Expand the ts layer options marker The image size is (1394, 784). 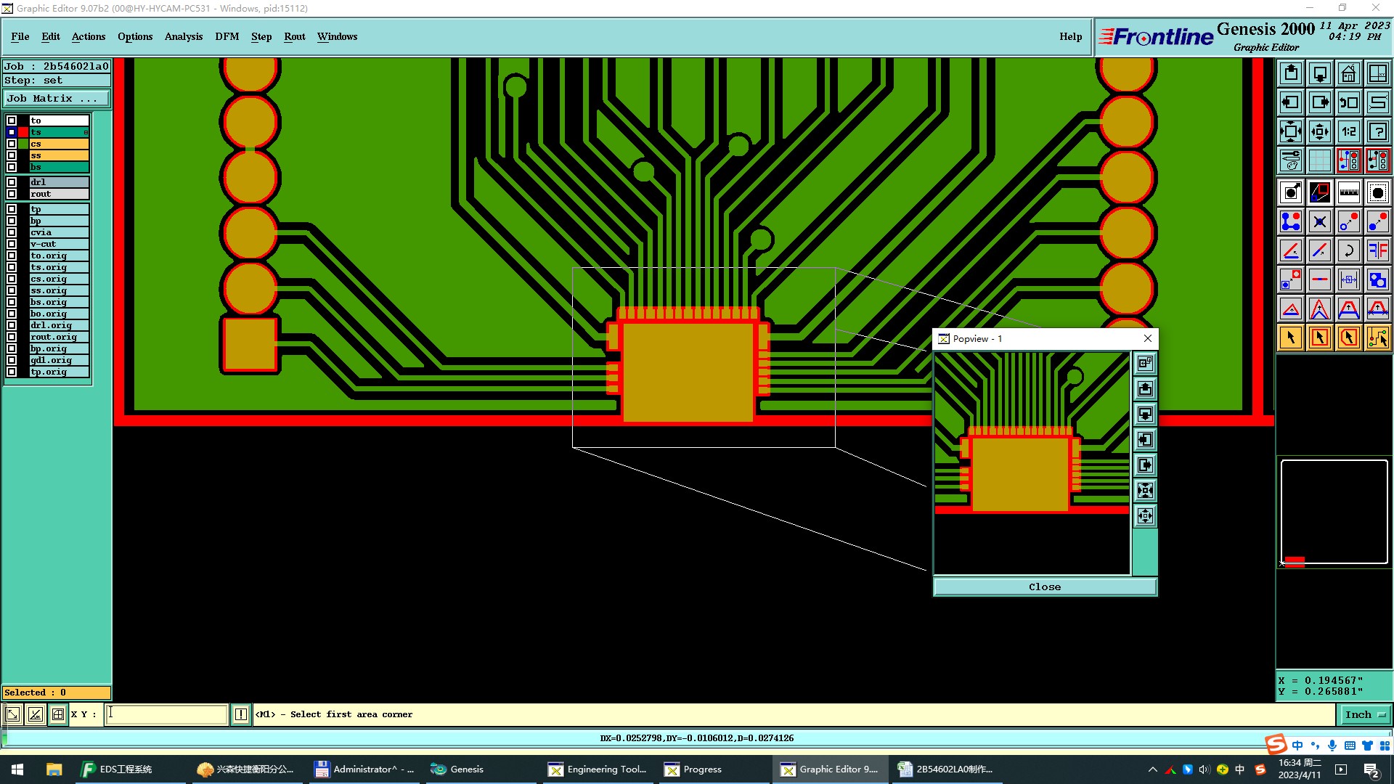pos(86,132)
